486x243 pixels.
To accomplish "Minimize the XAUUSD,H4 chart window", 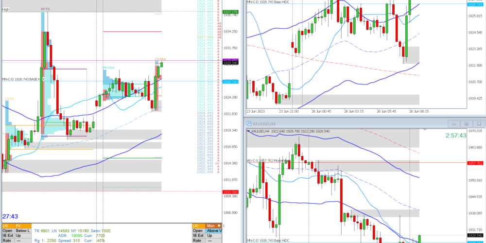I will [454, 123].
